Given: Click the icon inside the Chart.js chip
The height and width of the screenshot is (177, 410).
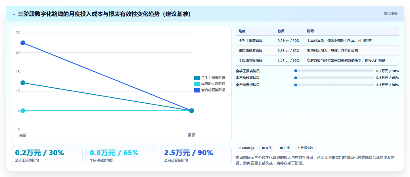Looking at the screenshot, I should 240,148.
